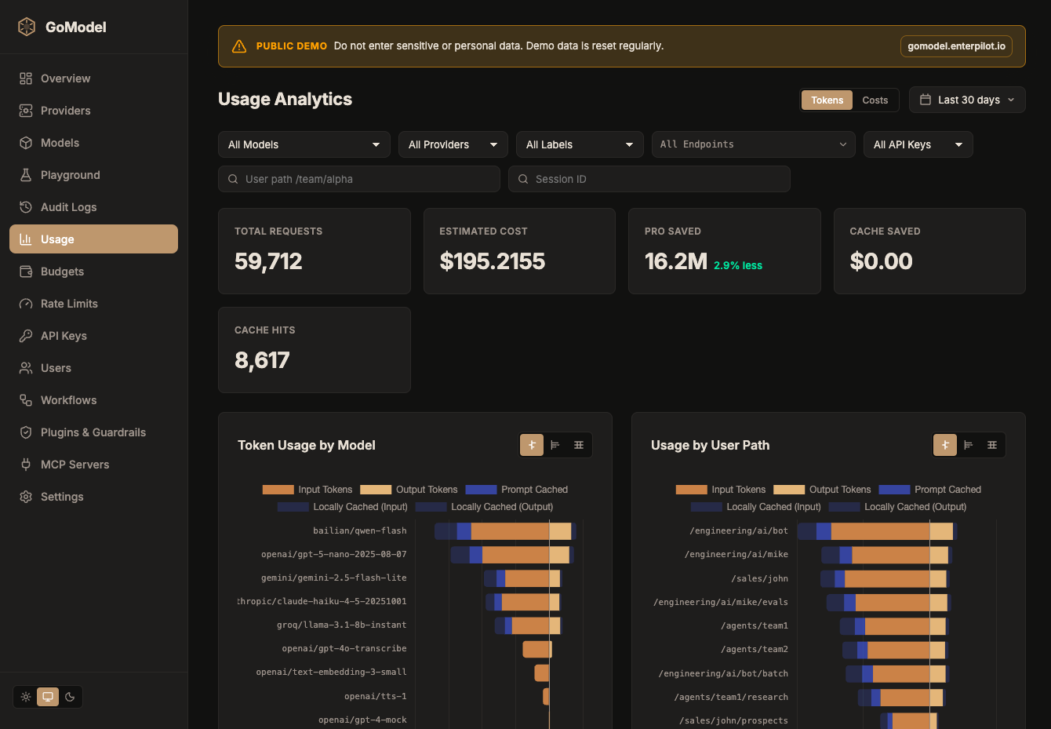Click the Providers icon in sidebar
The height and width of the screenshot is (729, 1051).
click(26, 111)
